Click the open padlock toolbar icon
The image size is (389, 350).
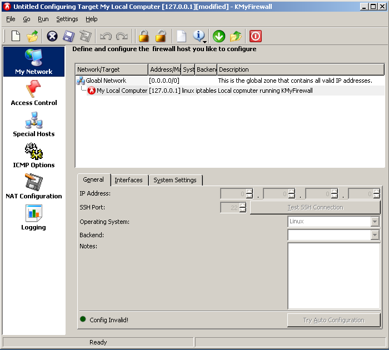pyautogui.click(x=161, y=36)
